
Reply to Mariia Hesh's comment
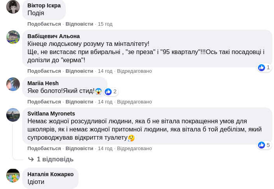click(79, 101)
